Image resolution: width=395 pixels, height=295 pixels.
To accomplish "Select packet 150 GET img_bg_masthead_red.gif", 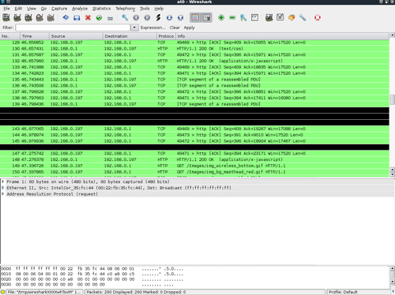I will 194,172.
